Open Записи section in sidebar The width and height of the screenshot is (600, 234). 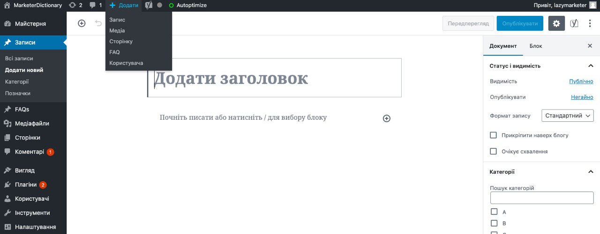coord(33,42)
